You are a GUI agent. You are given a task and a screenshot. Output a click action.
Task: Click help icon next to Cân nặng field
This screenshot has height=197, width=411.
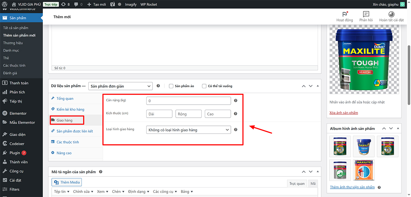pyautogui.click(x=236, y=101)
